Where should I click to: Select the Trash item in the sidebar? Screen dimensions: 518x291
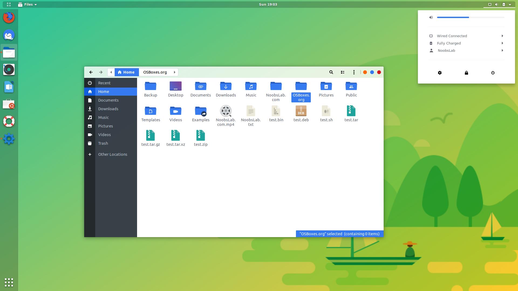click(x=103, y=143)
